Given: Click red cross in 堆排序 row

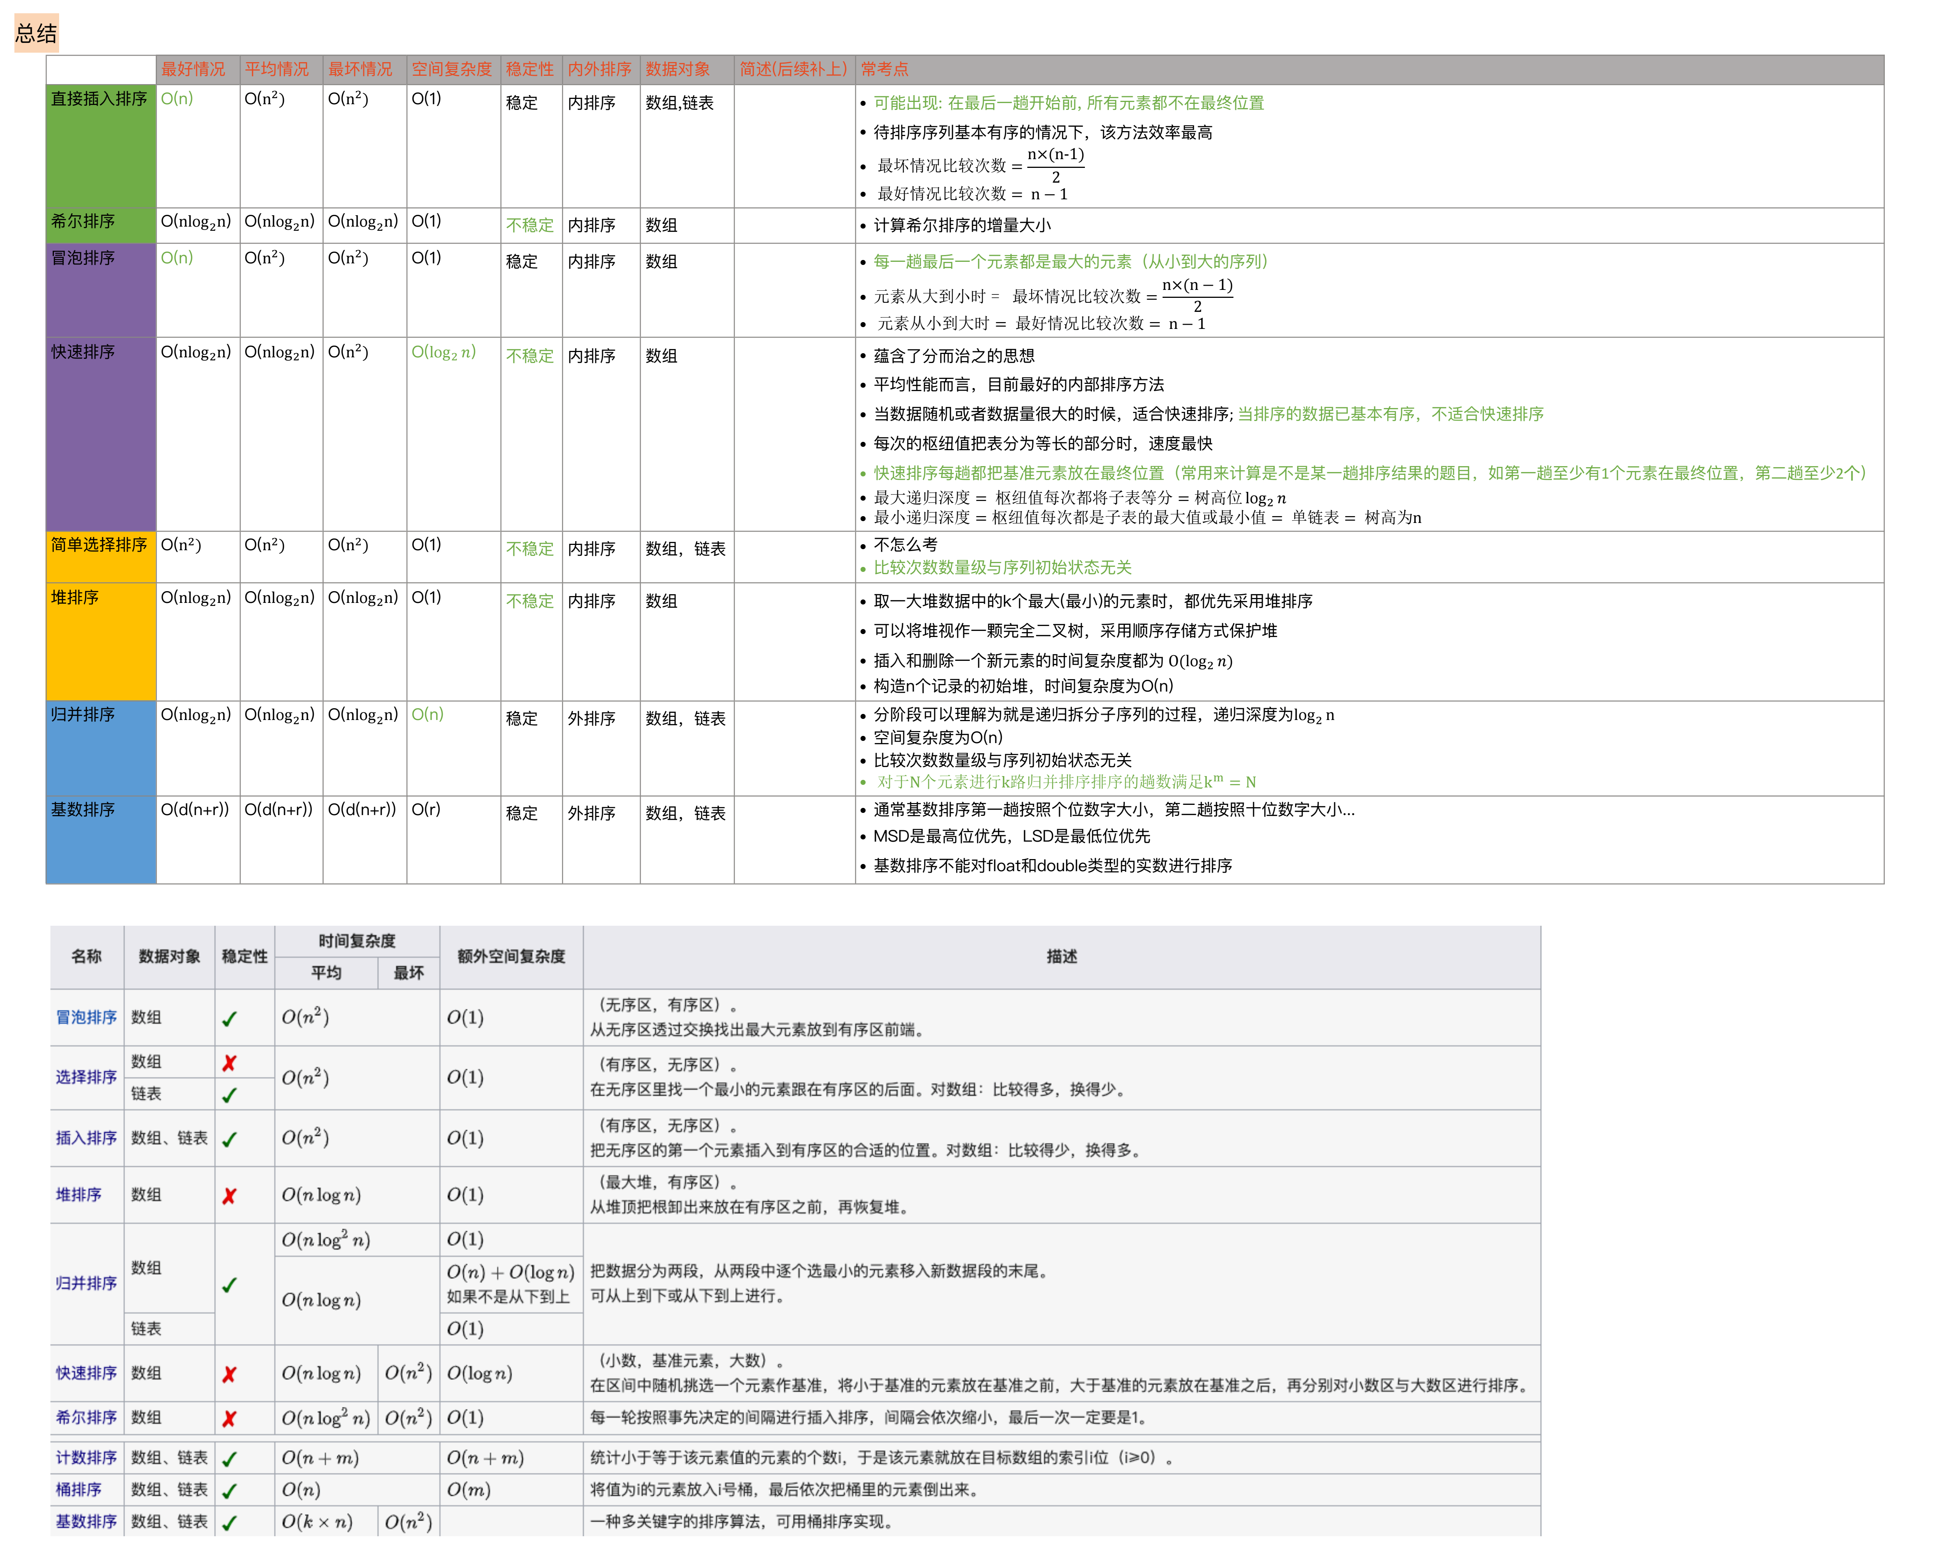Looking at the screenshot, I should [230, 1196].
